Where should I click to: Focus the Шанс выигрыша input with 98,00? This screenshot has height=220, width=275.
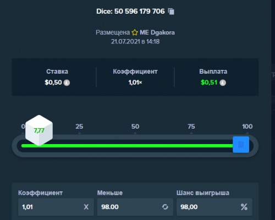coord(215,207)
